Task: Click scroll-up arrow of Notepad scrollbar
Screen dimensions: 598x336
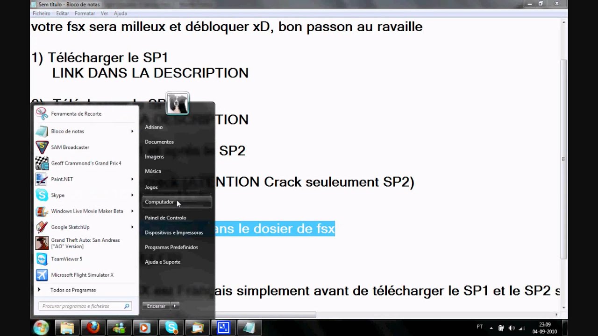Action: click(x=564, y=22)
